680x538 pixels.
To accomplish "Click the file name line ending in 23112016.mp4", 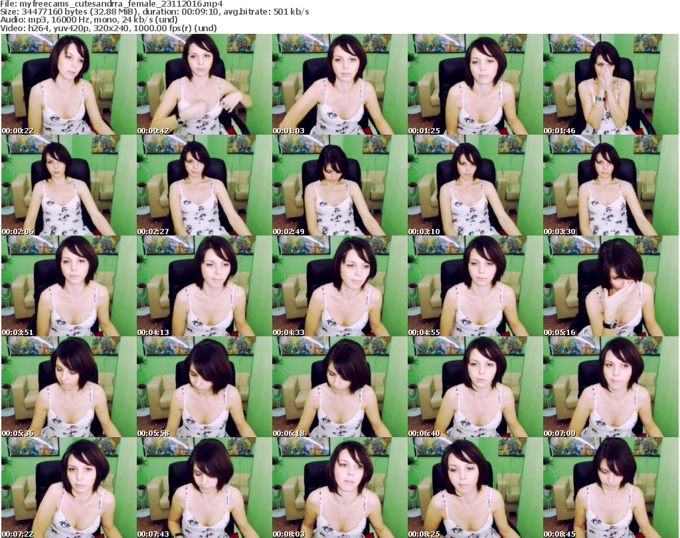I will coord(112,4).
